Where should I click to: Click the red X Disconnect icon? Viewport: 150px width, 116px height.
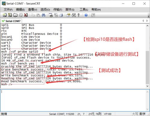click(x=26, y=15)
